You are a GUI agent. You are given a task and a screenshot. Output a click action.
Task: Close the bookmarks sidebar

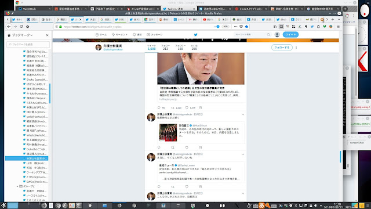pyautogui.click(x=48, y=35)
